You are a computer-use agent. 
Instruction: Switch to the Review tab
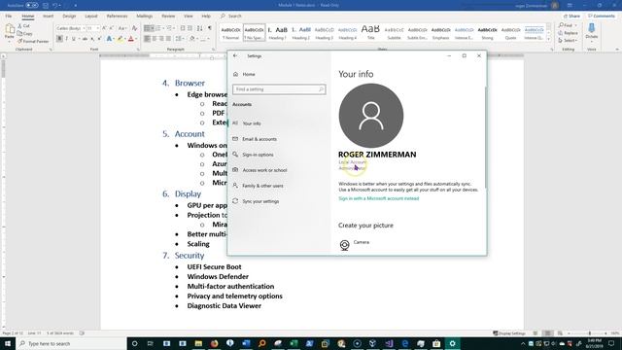pos(168,16)
